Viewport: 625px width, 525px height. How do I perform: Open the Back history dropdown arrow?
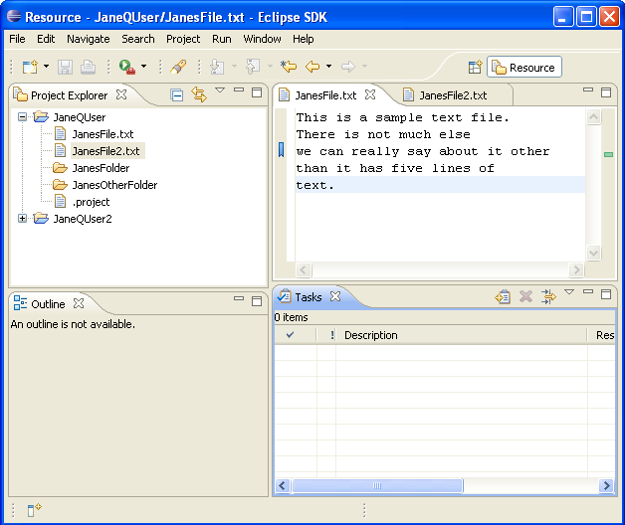pos(328,67)
